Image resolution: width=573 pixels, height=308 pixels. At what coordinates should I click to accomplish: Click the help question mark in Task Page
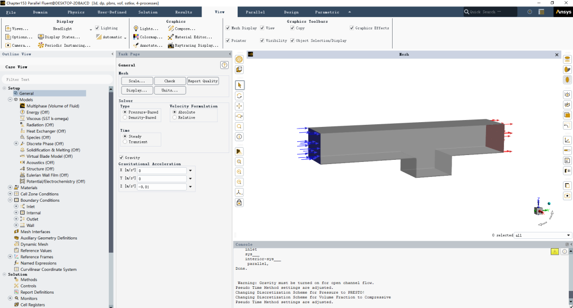coord(224,65)
